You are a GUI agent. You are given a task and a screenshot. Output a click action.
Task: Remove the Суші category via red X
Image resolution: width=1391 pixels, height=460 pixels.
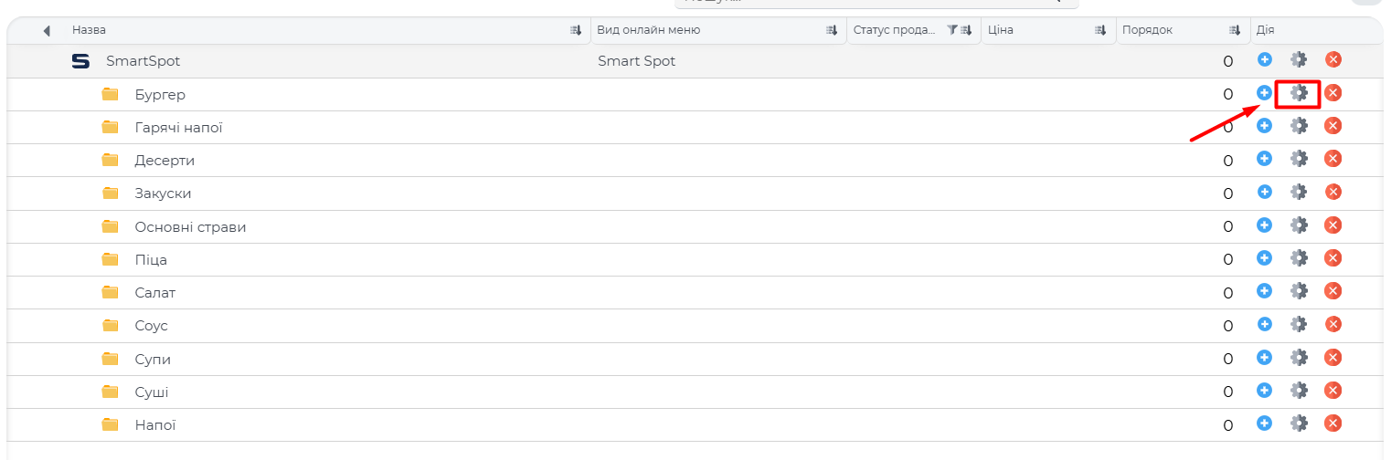[x=1333, y=391]
